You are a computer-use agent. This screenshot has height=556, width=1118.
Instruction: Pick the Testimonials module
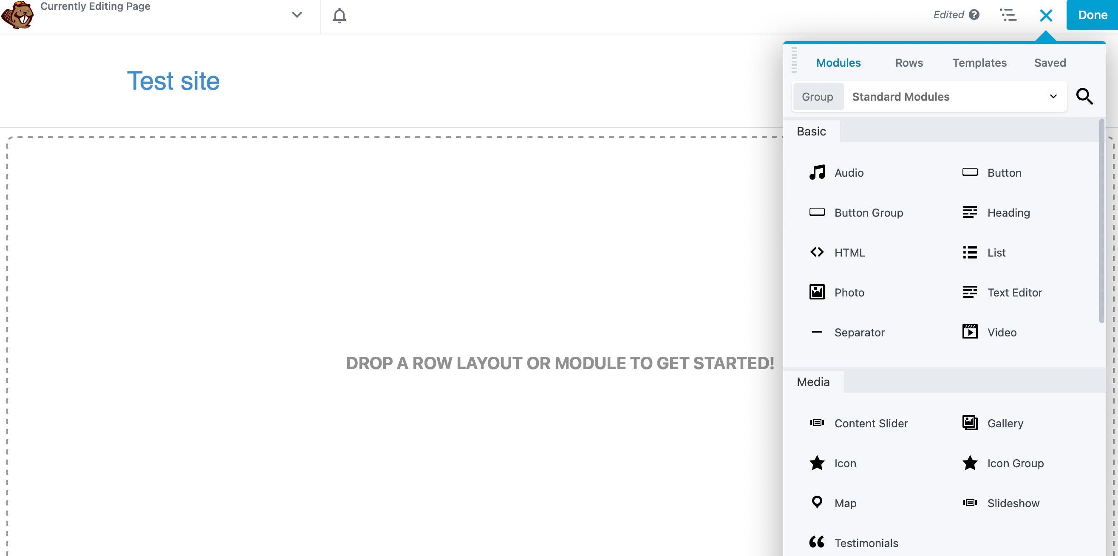pos(866,542)
